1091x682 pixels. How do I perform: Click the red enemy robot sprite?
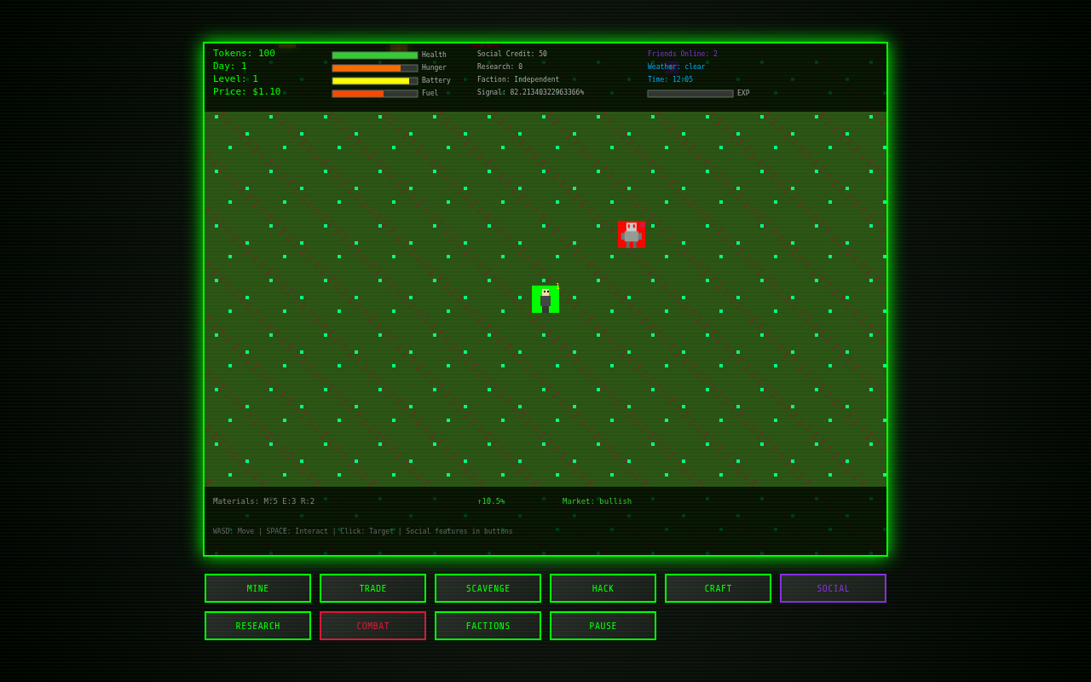(x=632, y=234)
